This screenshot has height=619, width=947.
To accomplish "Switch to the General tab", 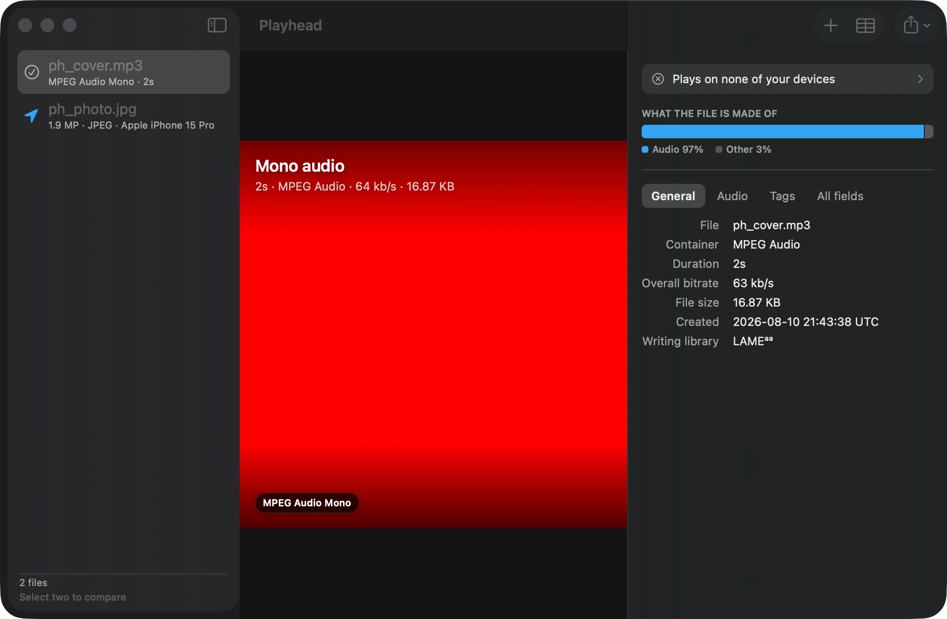I will coord(673,196).
